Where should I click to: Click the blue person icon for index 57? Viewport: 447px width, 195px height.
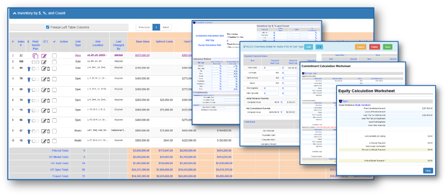pyautogui.click(x=29, y=131)
